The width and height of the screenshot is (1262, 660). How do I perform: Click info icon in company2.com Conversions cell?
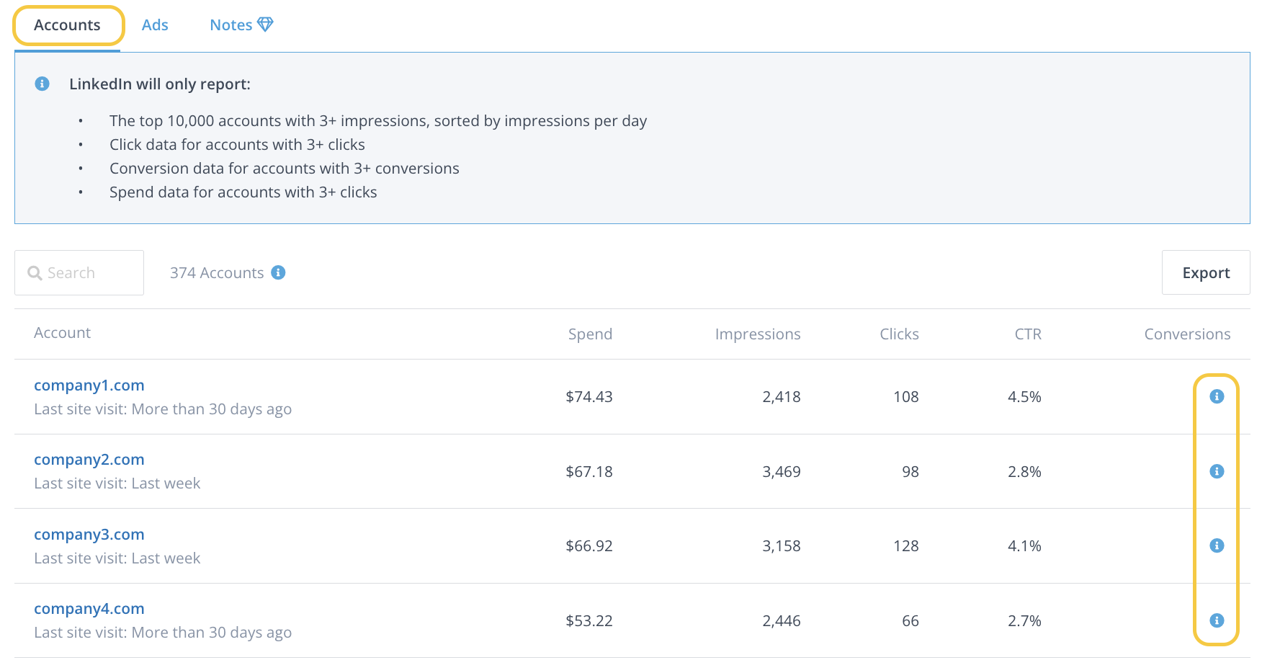[1217, 471]
